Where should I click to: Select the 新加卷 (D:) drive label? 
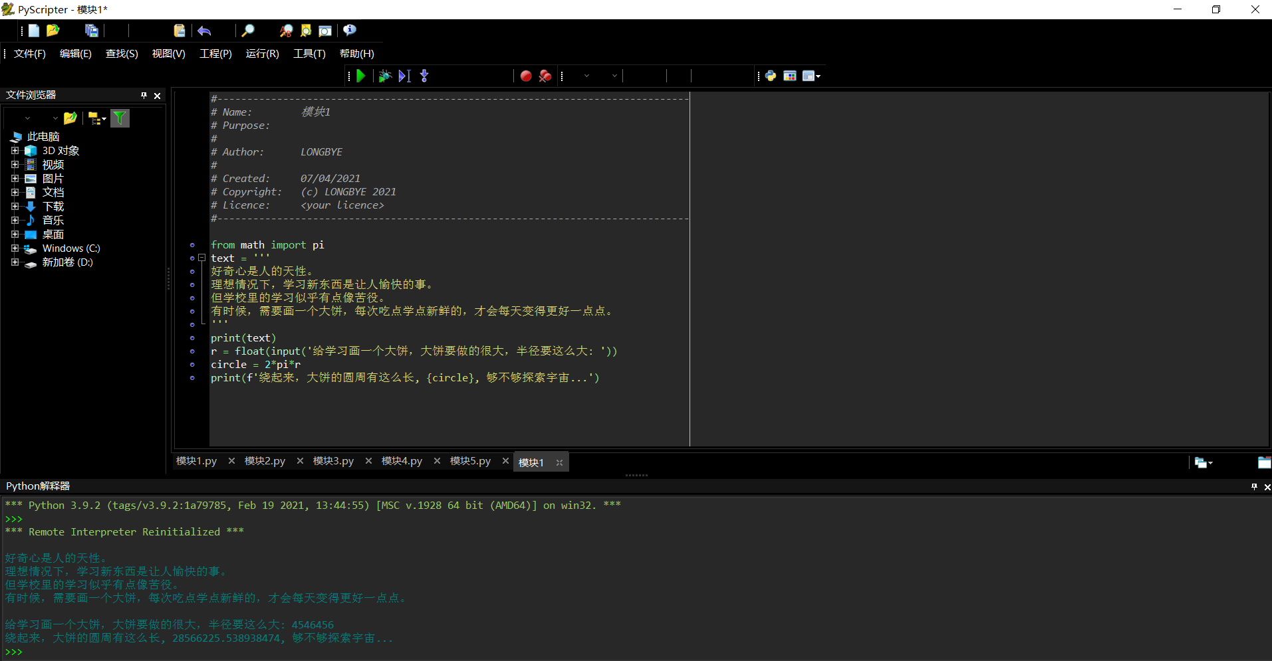[68, 262]
